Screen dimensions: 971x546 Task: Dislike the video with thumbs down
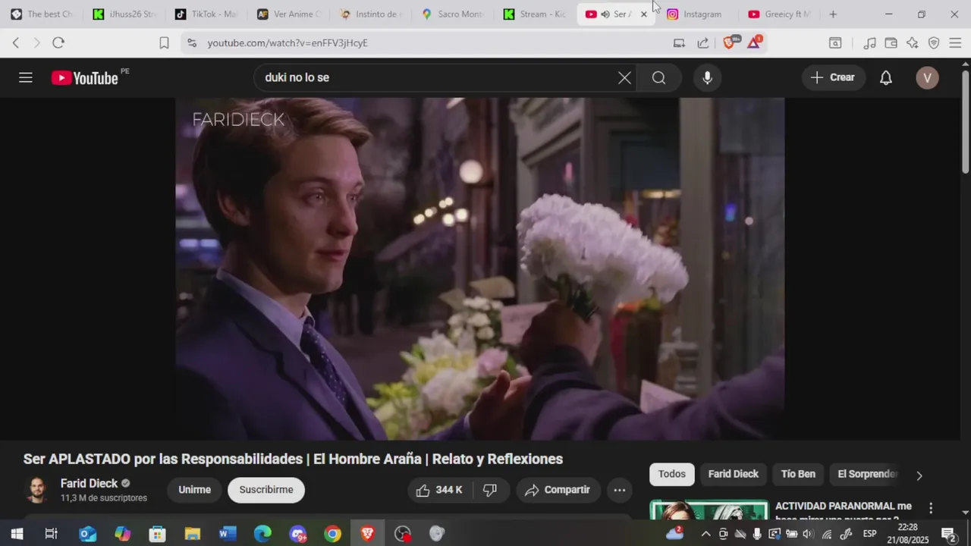tap(490, 490)
